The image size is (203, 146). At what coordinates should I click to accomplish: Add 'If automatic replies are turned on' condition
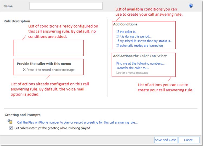coord(139,46)
